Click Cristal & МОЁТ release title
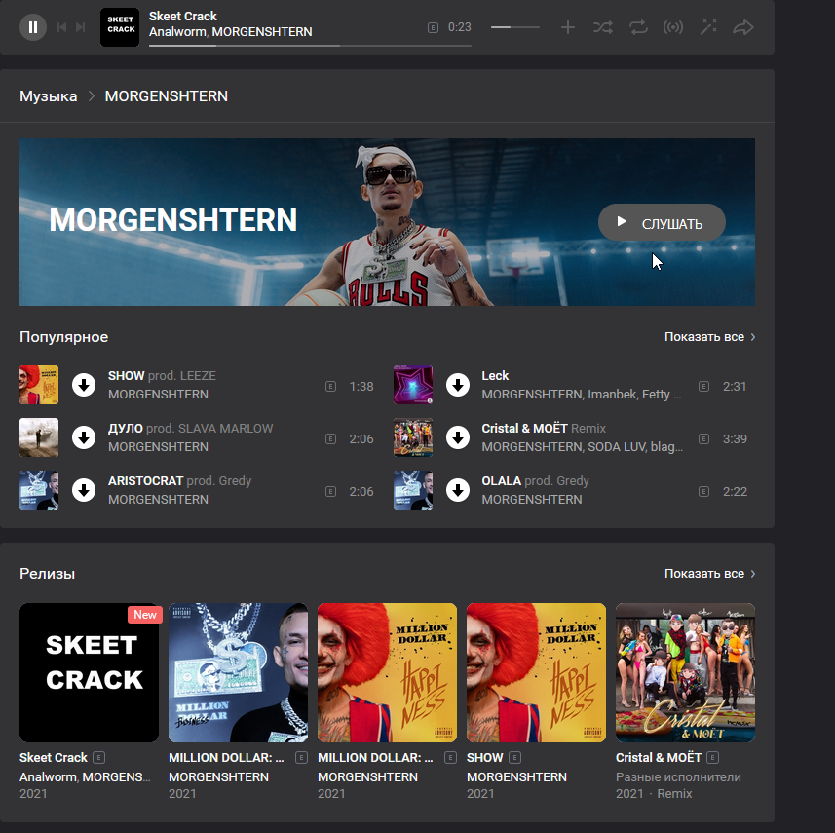This screenshot has height=833, width=835. [x=659, y=758]
